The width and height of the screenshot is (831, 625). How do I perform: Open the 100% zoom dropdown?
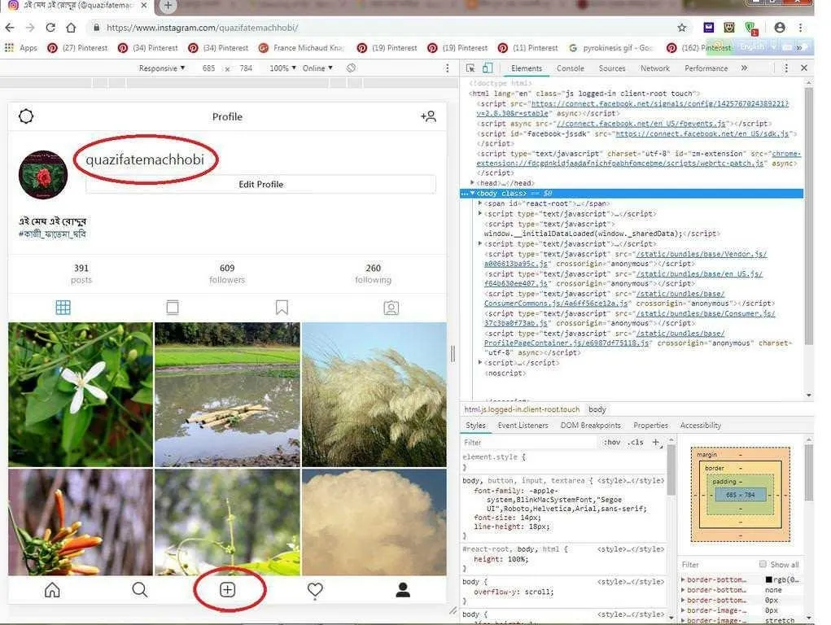pos(282,68)
